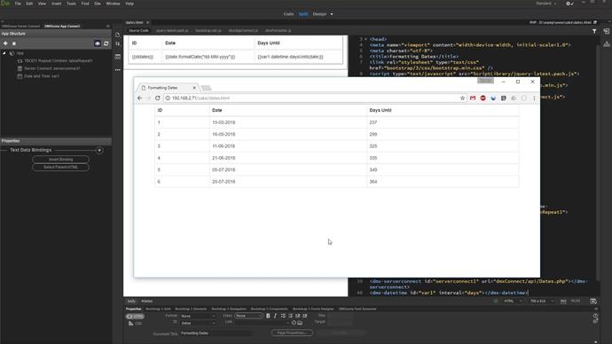Viewport: 612px width, 344px height.
Task: Bookmark the page with the star icon
Action: click(x=462, y=98)
